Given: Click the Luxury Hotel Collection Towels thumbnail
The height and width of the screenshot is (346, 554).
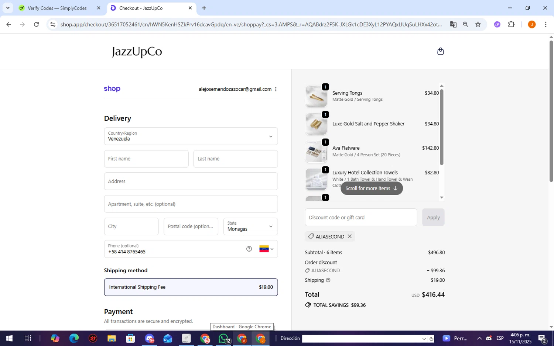Looking at the screenshot, I should click(316, 179).
